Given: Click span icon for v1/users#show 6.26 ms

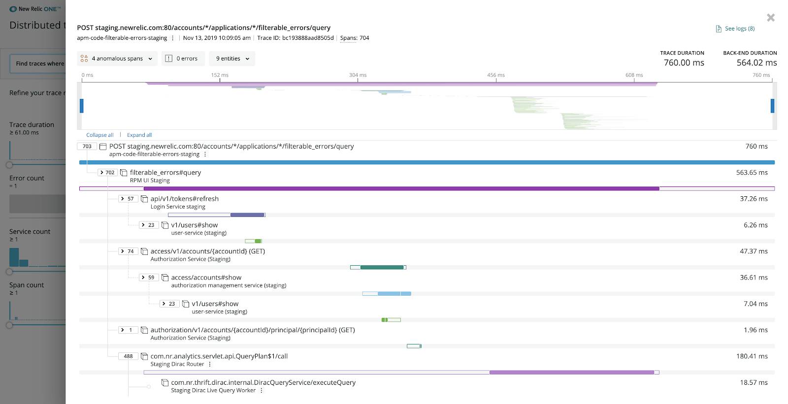Looking at the screenshot, I should [165, 225].
